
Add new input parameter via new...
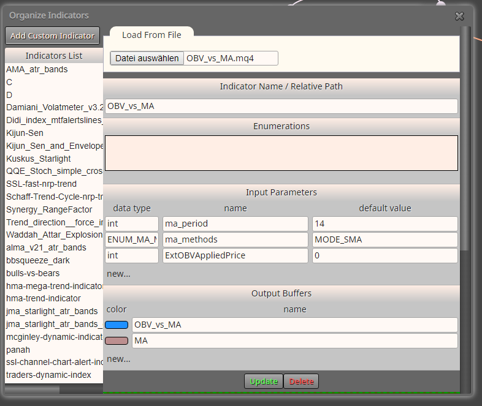coord(118,274)
